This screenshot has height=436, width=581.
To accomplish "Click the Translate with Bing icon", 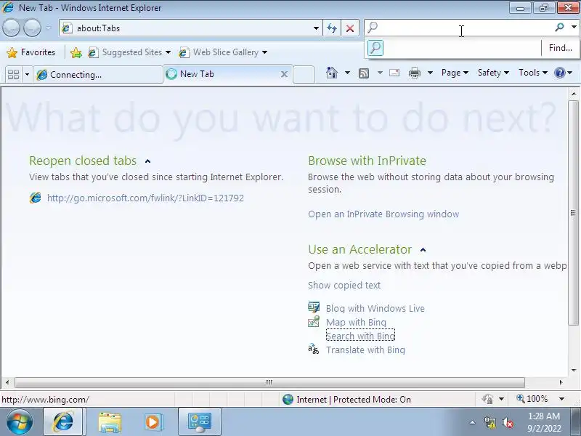I will pos(314,350).
